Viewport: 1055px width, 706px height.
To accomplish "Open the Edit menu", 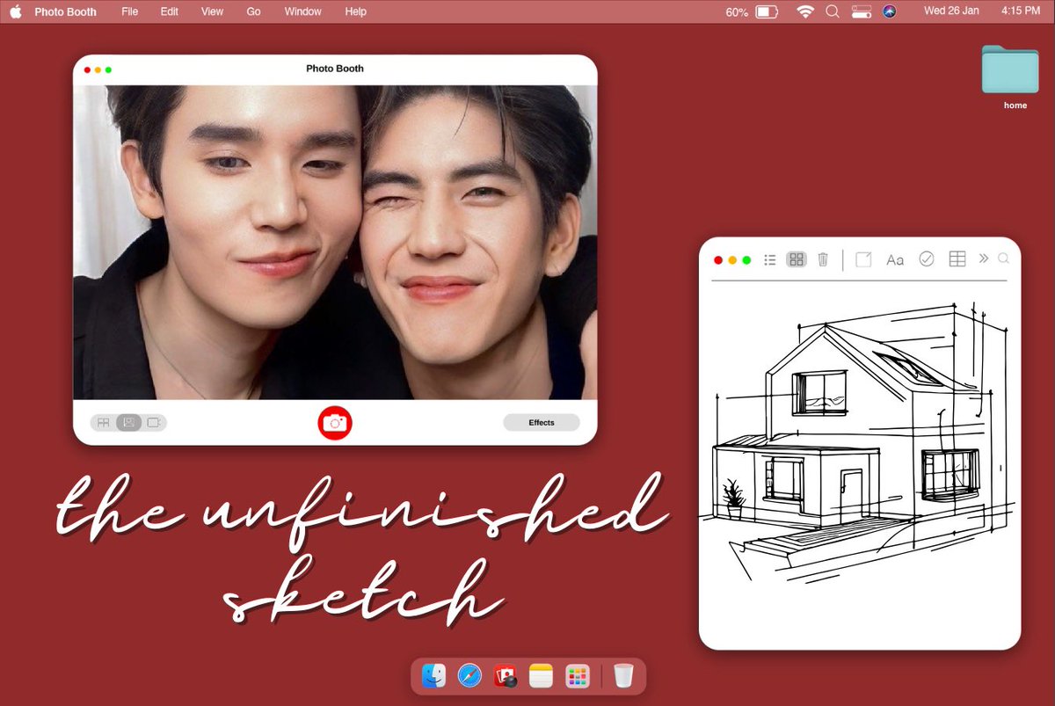I will pos(170,12).
